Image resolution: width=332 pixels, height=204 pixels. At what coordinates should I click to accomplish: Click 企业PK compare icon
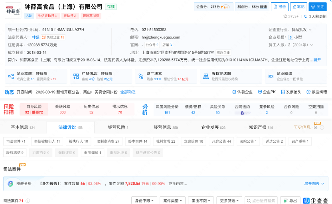[x=260, y=92]
